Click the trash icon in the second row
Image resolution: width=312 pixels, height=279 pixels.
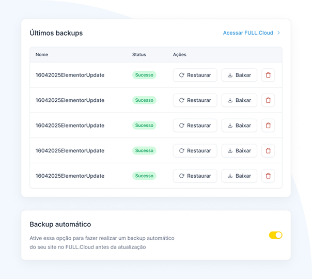click(x=268, y=100)
